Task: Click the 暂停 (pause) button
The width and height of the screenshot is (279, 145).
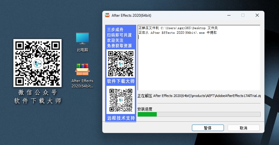Action: (208, 128)
